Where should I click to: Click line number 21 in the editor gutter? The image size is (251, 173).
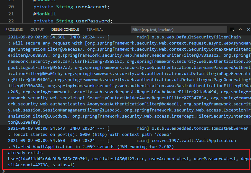pos(11,14)
